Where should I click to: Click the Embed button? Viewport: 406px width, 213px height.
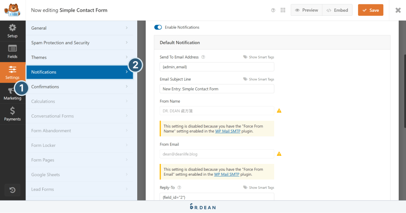pyautogui.click(x=337, y=10)
